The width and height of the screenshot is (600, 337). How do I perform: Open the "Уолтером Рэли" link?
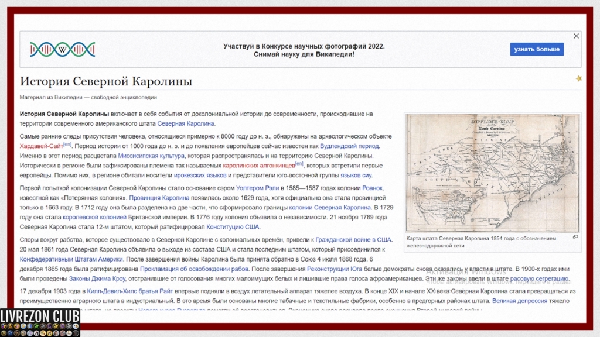258,188
